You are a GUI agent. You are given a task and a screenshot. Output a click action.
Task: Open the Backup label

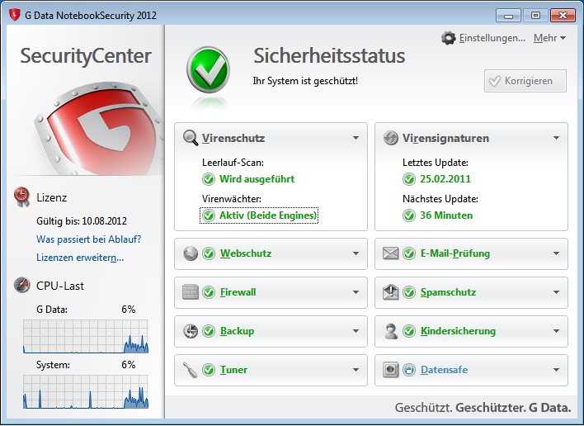click(x=237, y=331)
